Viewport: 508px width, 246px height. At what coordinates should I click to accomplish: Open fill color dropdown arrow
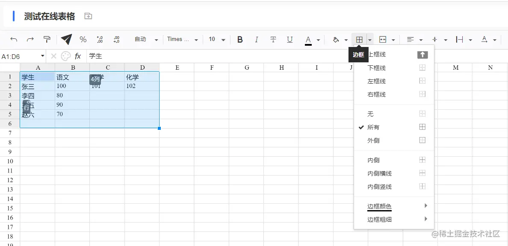coord(346,40)
